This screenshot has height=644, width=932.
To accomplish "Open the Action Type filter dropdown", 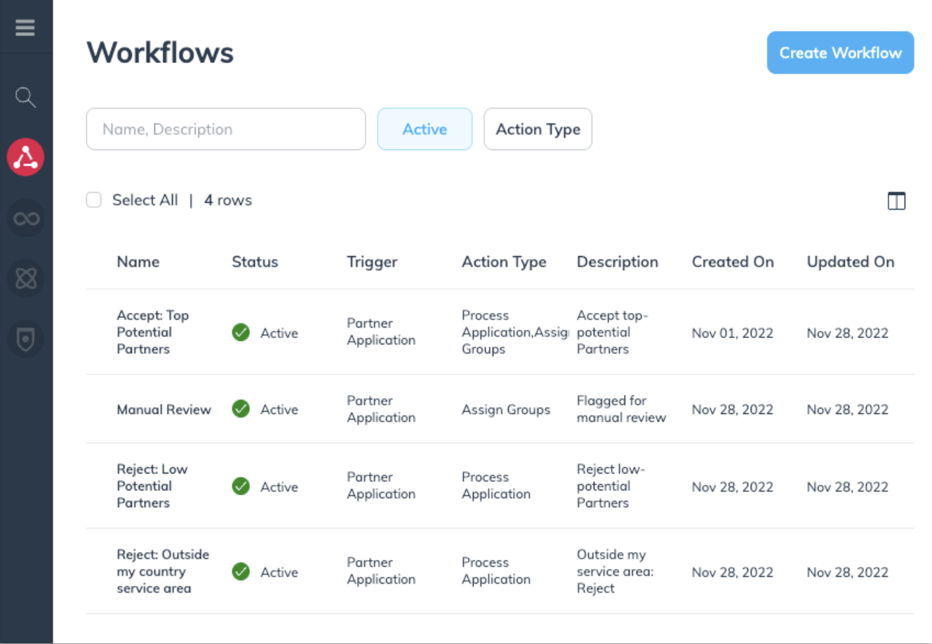I will (x=538, y=129).
